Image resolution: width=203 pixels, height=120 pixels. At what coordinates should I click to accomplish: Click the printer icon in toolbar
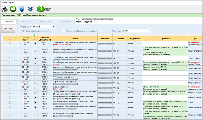[5, 9]
